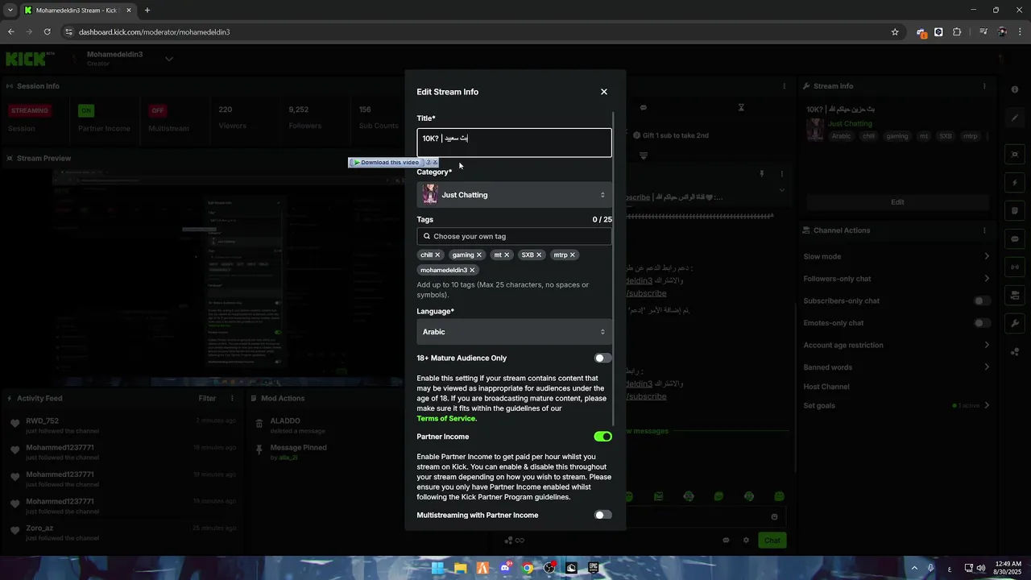Click the info icon in right sidebar
Viewport: 1031px width, 580px height.
[1015, 89]
